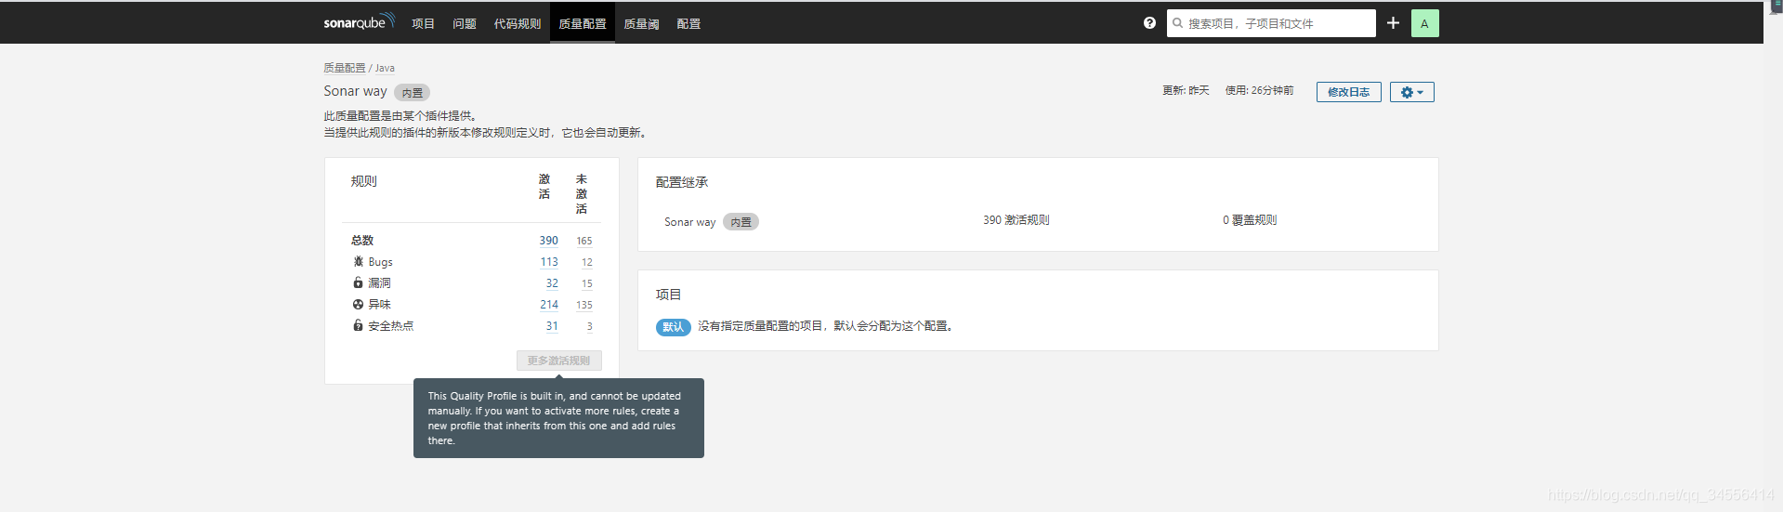The width and height of the screenshot is (1783, 512).
Task: Click the 390 激活规则 text
Action: click(x=1016, y=220)
